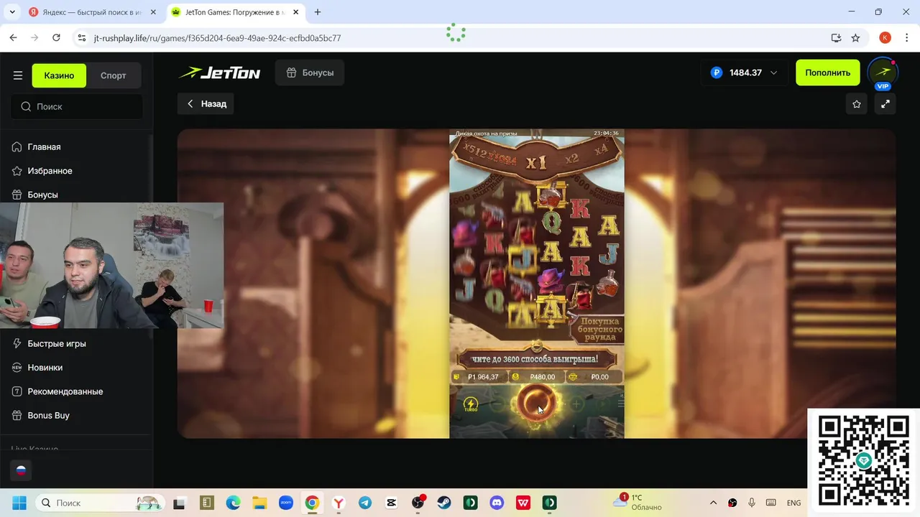Open Бонусы button in header
The image size is (920, 517).
pos(309,73)
